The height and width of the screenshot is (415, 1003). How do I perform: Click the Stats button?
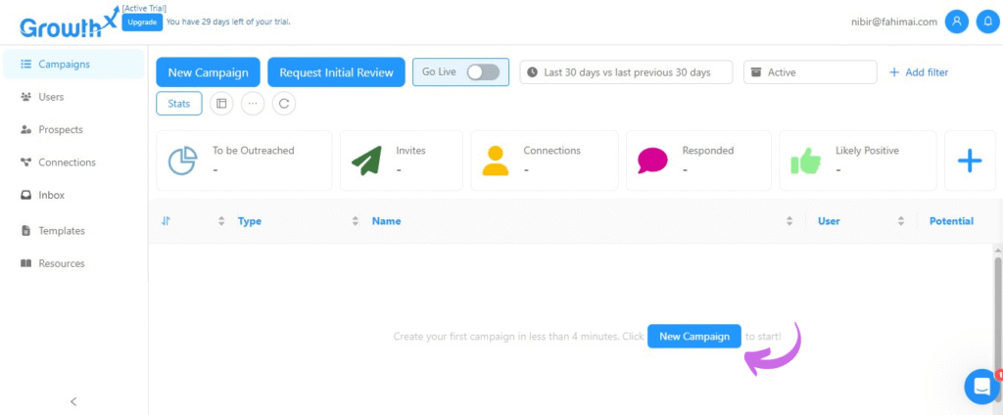tap(179, 104)
